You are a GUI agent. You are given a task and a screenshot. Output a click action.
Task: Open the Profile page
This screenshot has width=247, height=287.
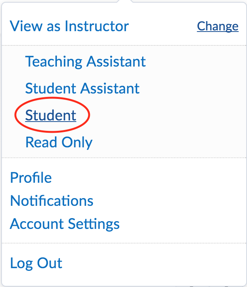point(31,178)
